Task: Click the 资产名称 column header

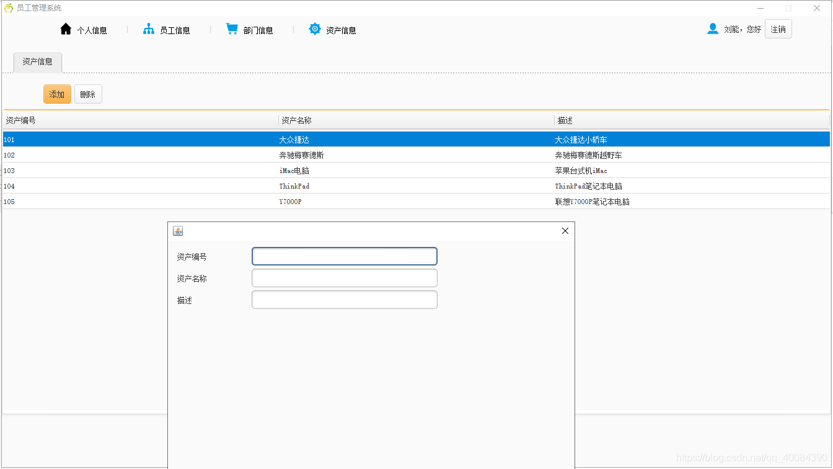Action: 416,120
